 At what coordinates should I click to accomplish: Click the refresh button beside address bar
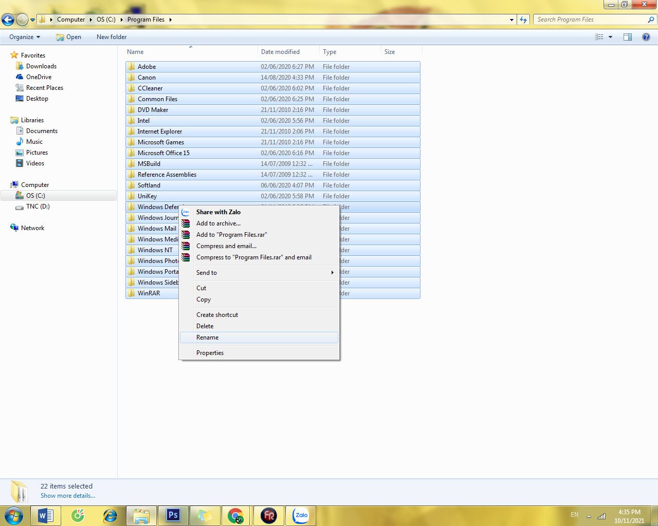(523, 20)
